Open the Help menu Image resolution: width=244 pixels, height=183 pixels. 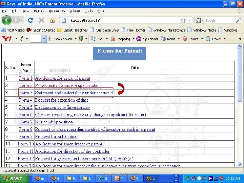point(101,11)
